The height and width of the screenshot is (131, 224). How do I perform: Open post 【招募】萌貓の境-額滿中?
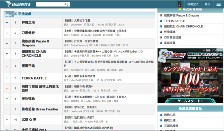coord(79,86)
